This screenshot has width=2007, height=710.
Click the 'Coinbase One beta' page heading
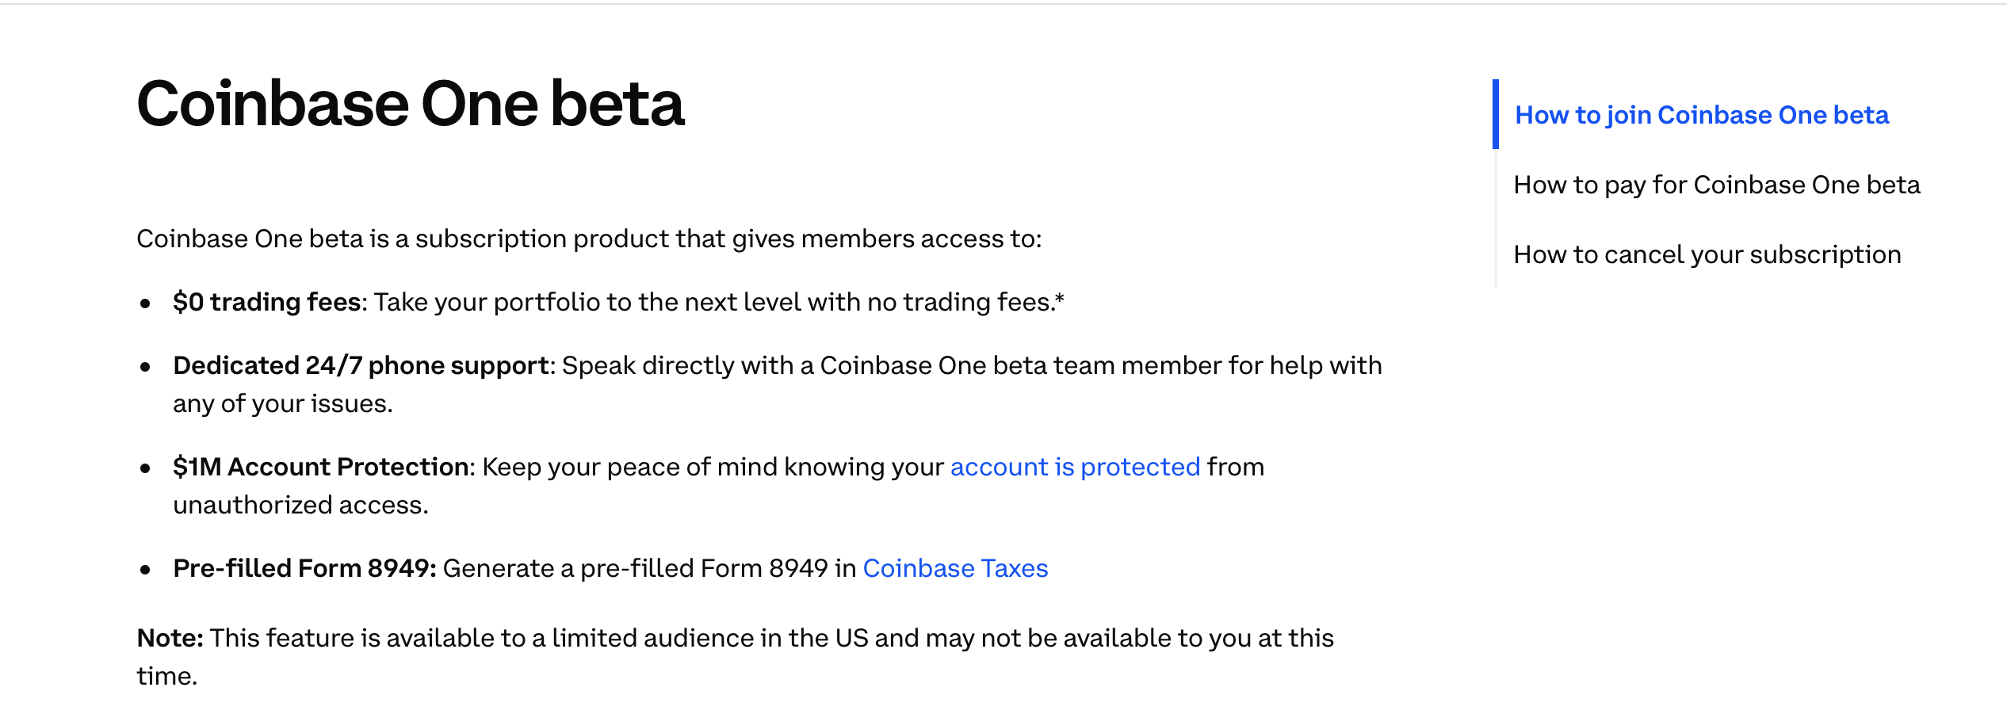[410, 105]
